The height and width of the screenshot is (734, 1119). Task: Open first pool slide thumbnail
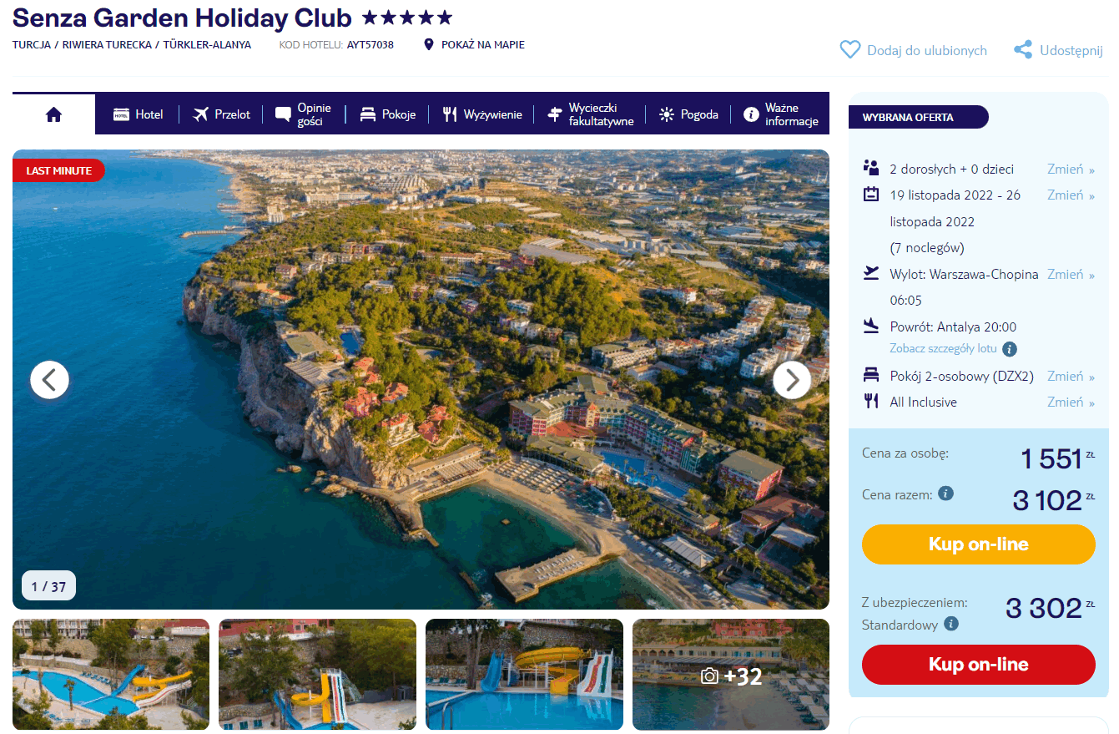(111, 674)
